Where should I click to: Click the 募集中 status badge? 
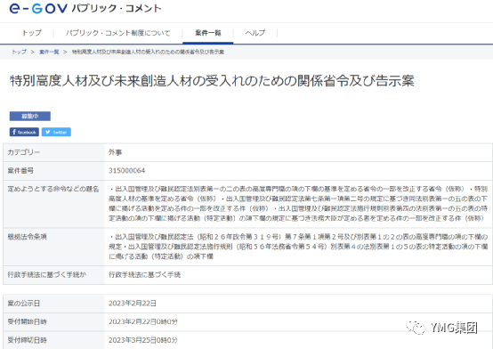tap(30, 116)
